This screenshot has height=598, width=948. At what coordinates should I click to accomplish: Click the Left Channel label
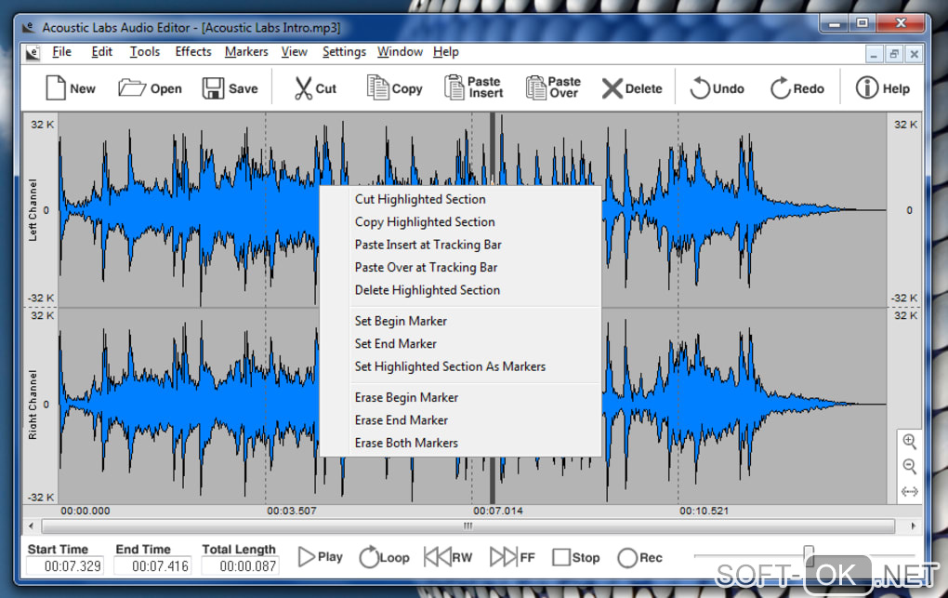[x=33, y=210]
